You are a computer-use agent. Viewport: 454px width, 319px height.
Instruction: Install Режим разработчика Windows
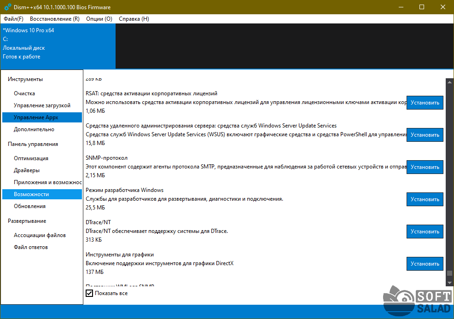coord(425,199)
